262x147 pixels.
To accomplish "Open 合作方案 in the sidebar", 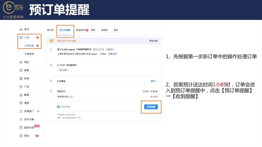I will tap(29, 119).
